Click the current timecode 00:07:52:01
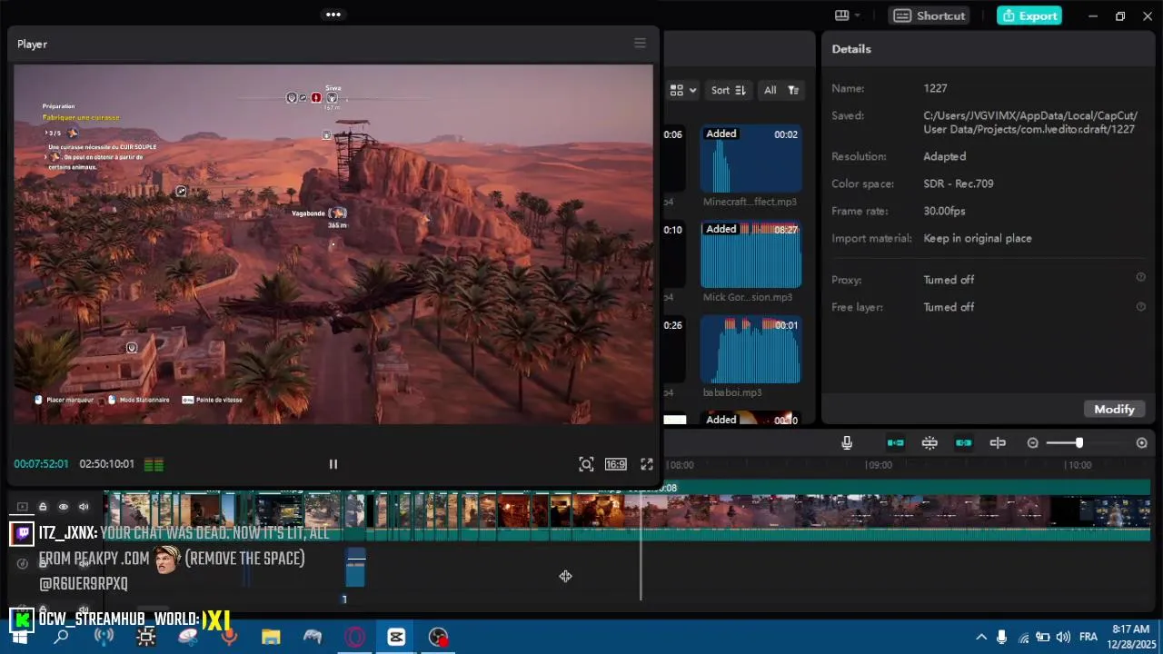 (41, 464)
